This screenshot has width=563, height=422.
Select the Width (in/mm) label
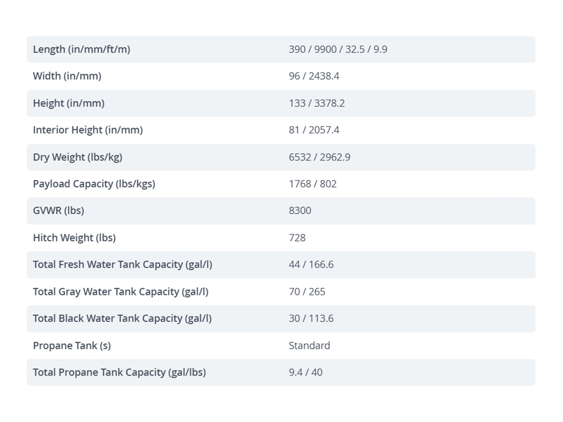[67, 76]
